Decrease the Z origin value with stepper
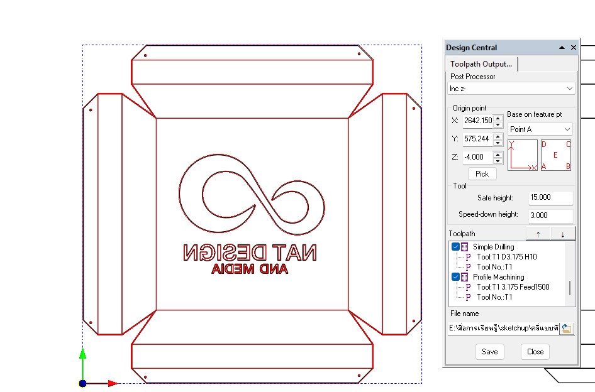 point(498,160)
